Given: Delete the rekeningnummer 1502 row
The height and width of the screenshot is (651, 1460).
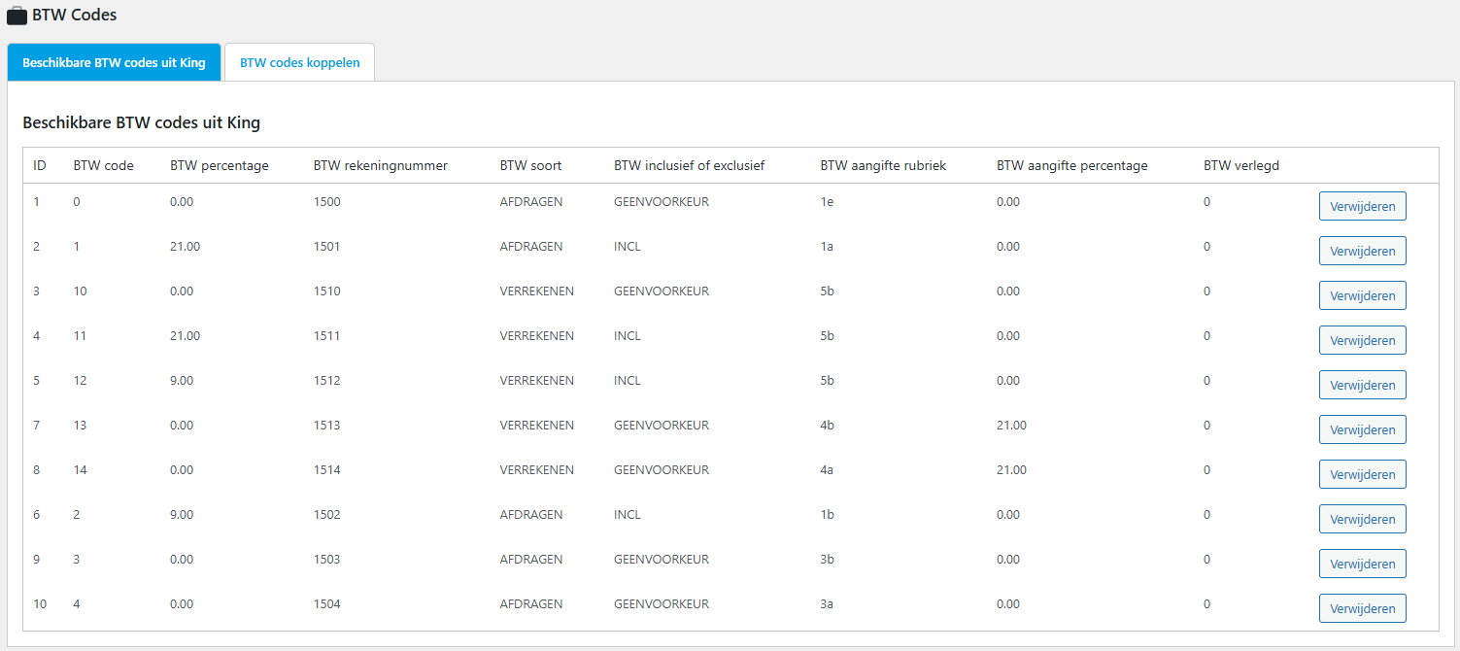Looking at the screenshot, I should [x=1362, y=519].
